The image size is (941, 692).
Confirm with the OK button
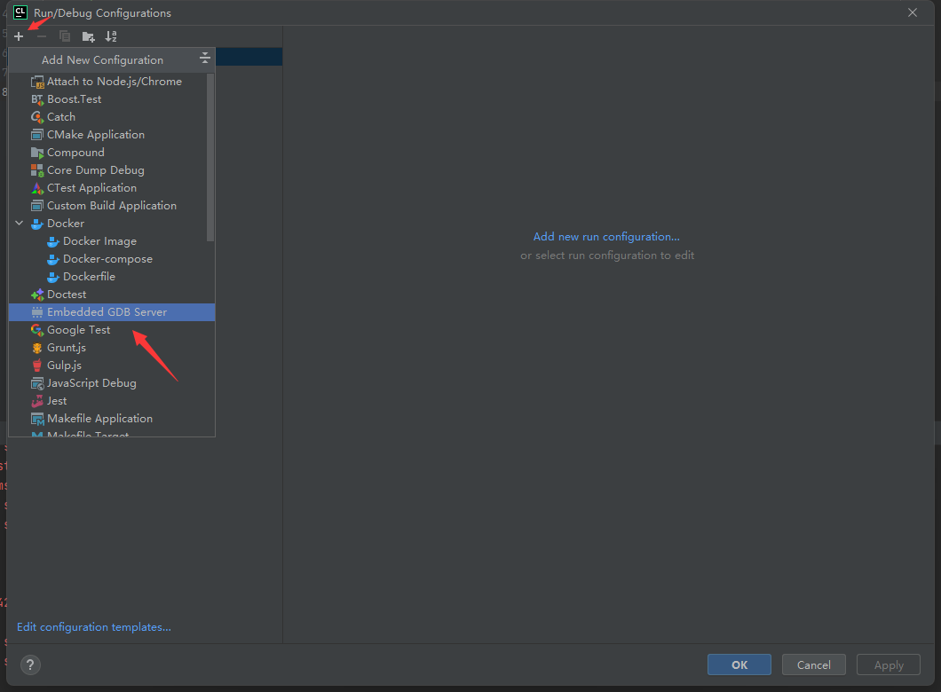(739, 664)
